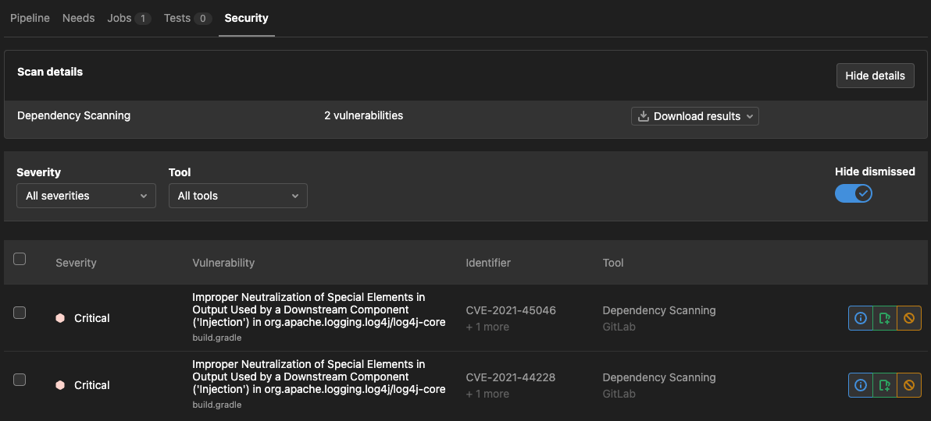Dismiss the CVE-2021-44228 vulnerability

909,385
